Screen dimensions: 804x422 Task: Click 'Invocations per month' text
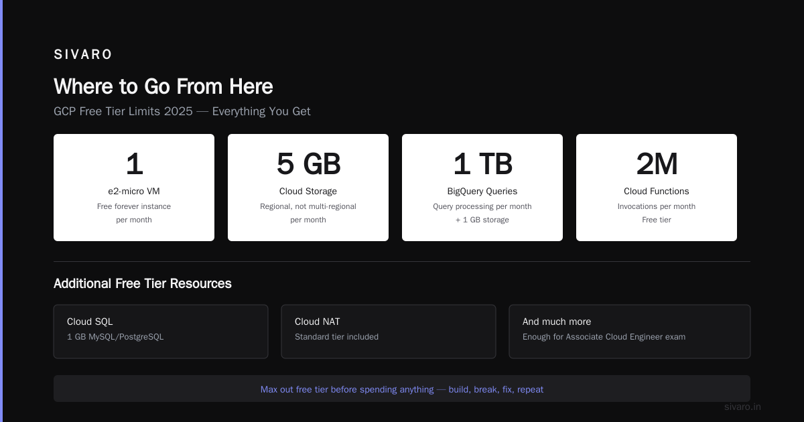[657, 206]
